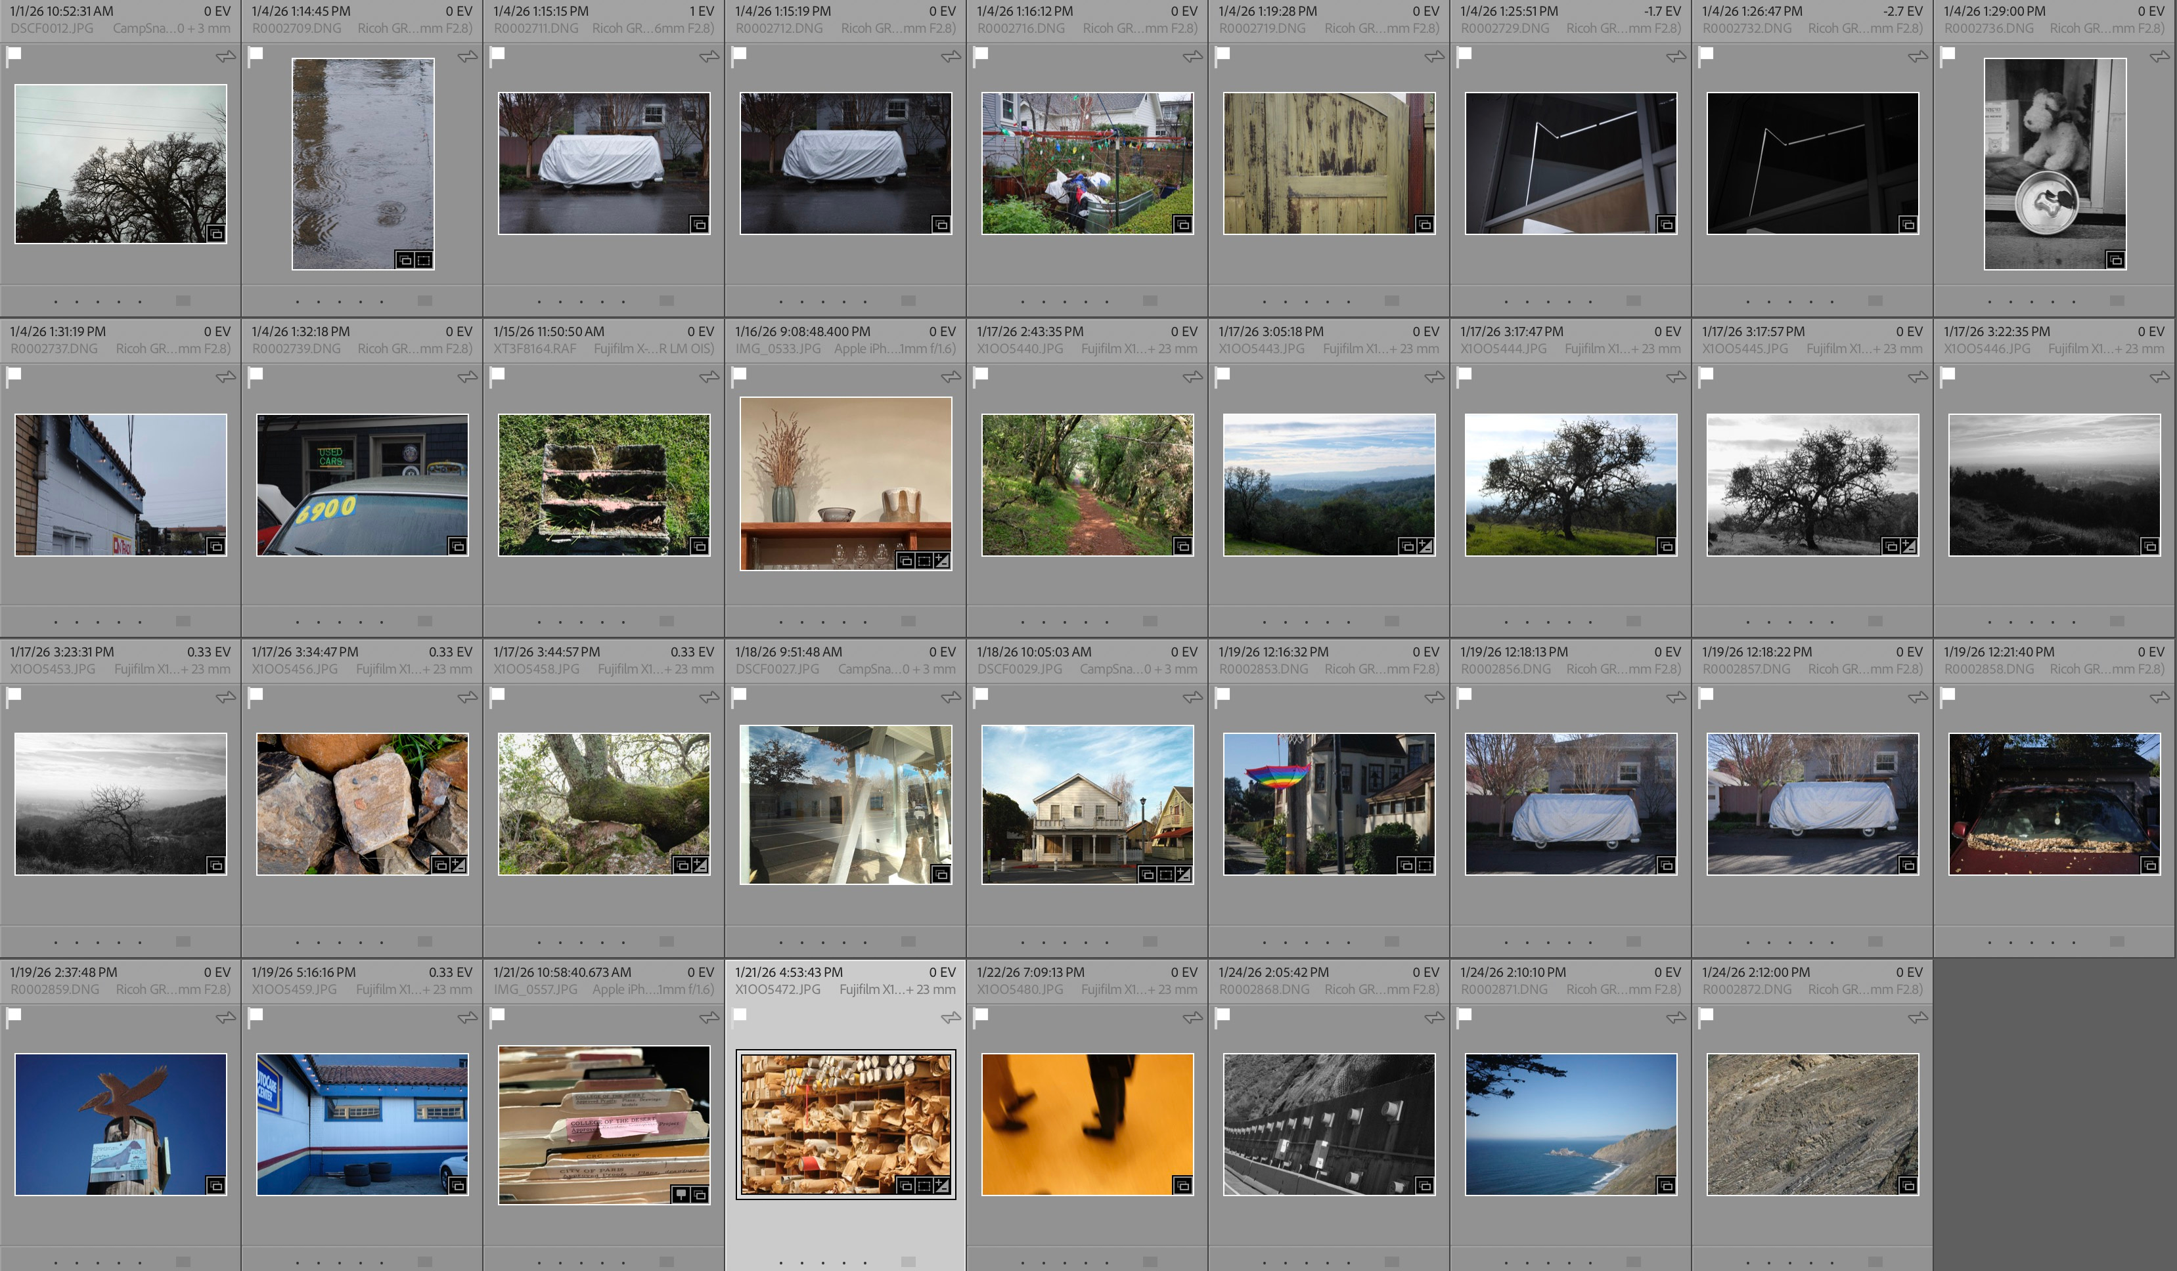Click the R0002859.DNG filename label

click(55, 989)
